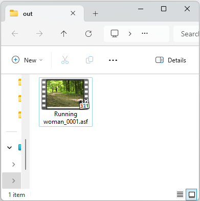Show hidden path segments ellipsis in address bar
The height and width of the screenshot is (201, 200).
click(145, 33)
